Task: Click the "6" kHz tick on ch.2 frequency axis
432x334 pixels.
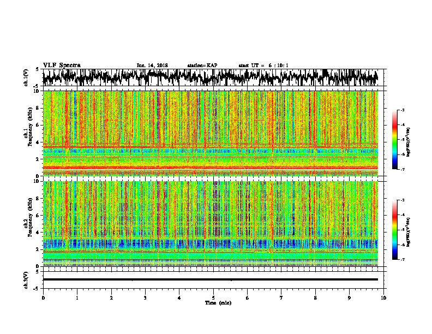Action: [38, 216]
